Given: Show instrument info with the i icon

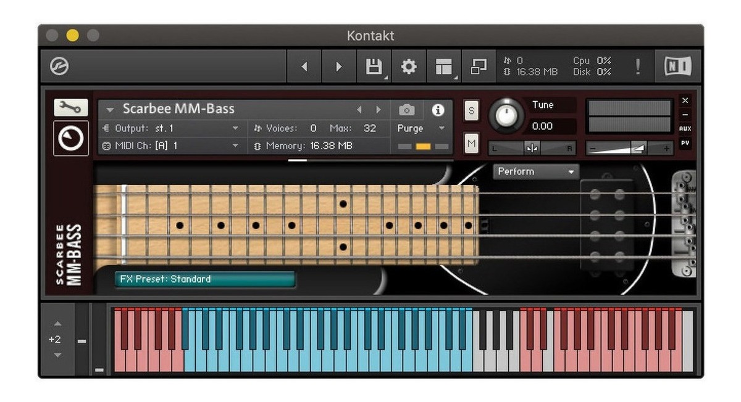Looking at the screenshot, I should 438,110.
